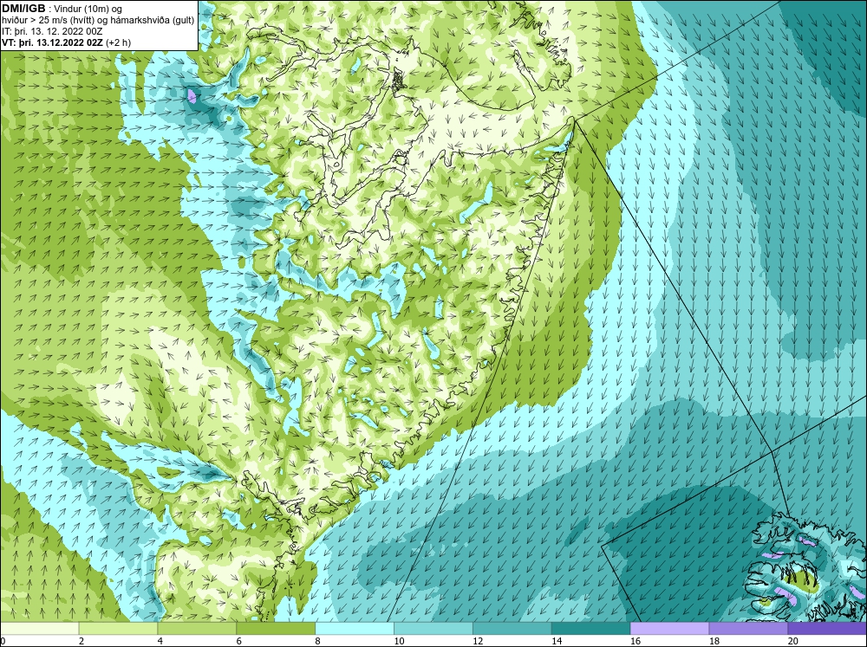Click the 14–16 m/s dark teal legend swatch
The height and width of the screenshot is (647, 867).
pyautogui.click(x=590, y=629)
